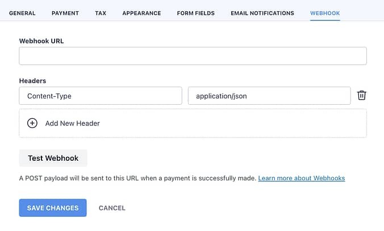
Task: Click the Content-Type header name field
Action: 101,96
